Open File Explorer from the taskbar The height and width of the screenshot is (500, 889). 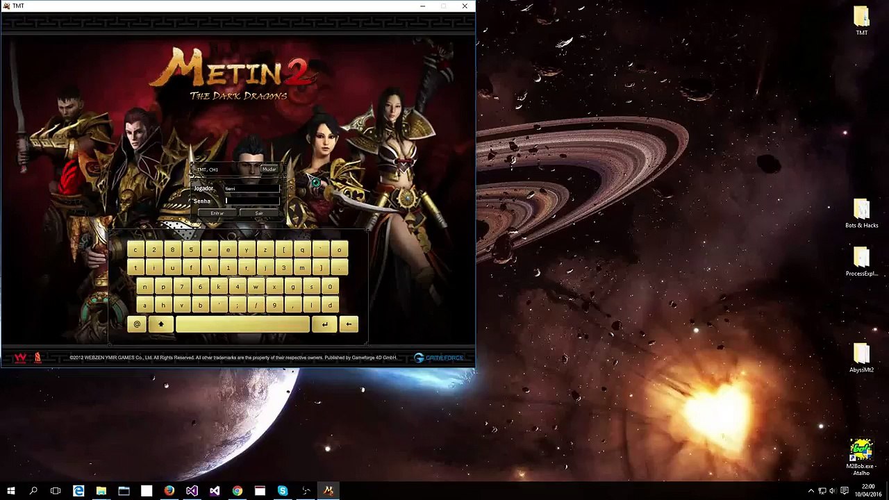101,491
